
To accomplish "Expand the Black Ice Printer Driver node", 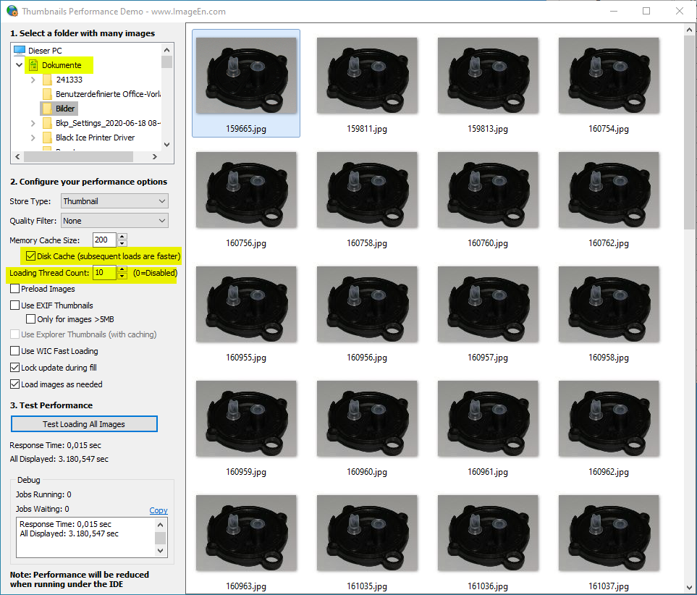I will (33, 138).
